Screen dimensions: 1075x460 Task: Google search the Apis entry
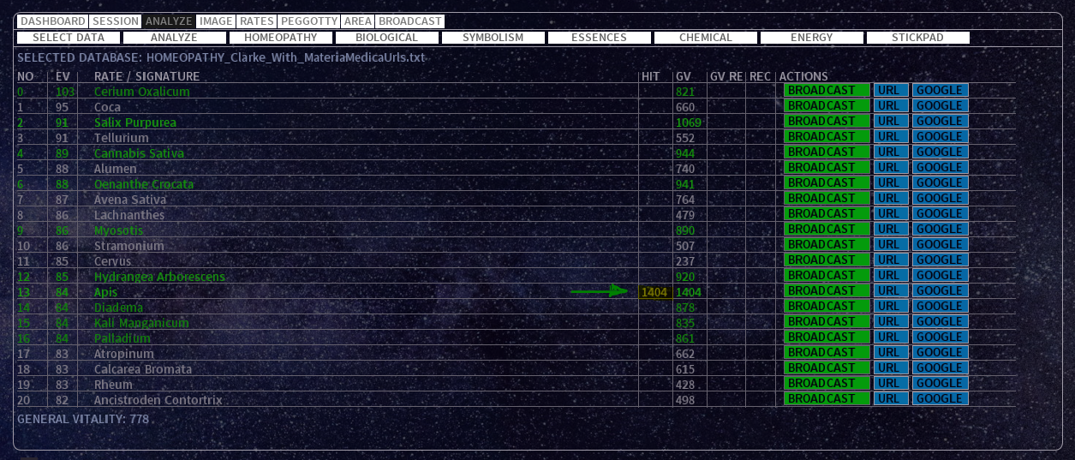click(x=939, y=291)
